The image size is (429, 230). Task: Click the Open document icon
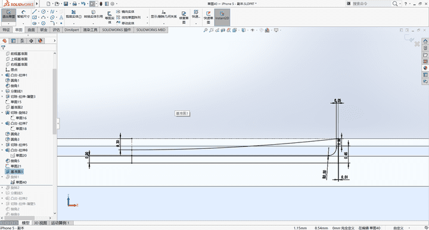point(57,4)
